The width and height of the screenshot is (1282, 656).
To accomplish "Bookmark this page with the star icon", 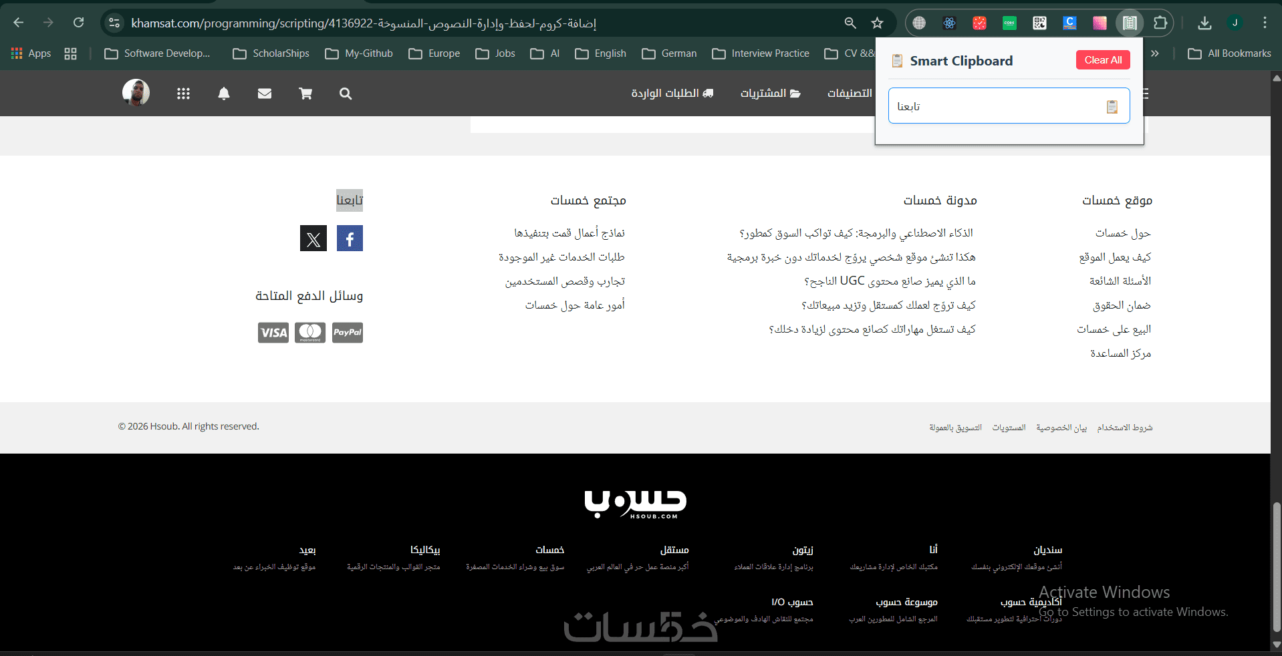I will click(x=877, y=23).
